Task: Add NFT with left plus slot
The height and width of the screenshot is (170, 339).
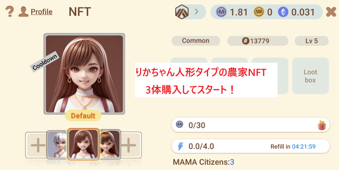Action: click(x=38, y=145)
